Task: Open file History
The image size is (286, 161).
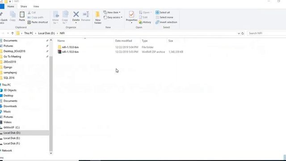Action: click(145, 22)
